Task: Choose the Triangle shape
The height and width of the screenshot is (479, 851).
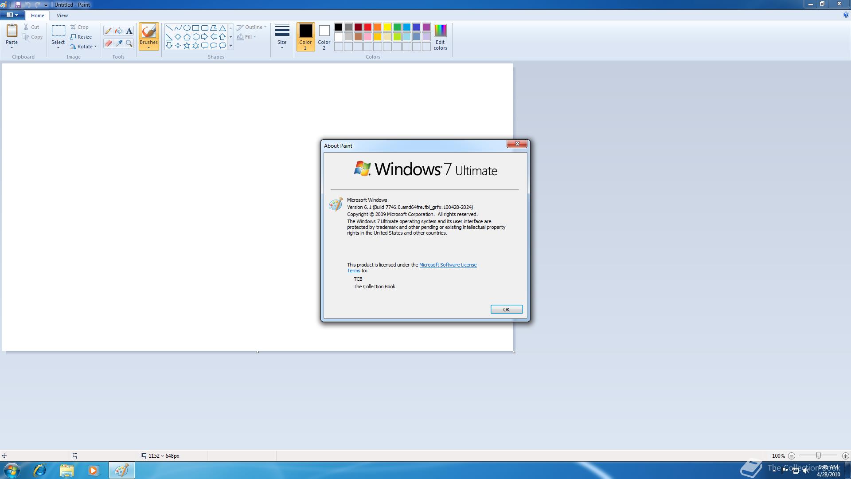Action: pos(223,28)
